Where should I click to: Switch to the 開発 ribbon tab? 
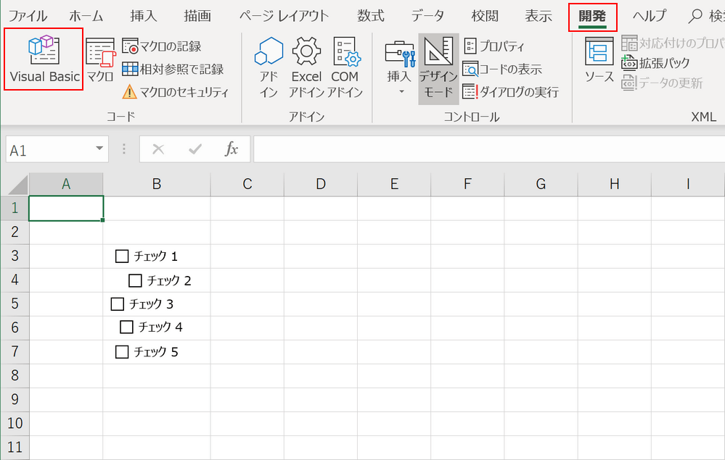tap(594, 15)
